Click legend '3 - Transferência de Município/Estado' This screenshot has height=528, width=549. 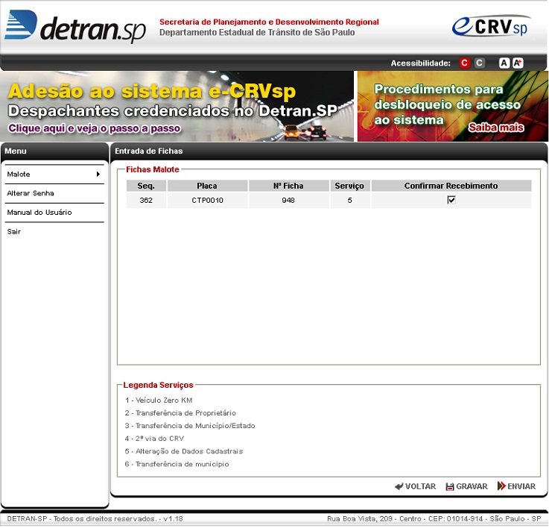(190, 426)
